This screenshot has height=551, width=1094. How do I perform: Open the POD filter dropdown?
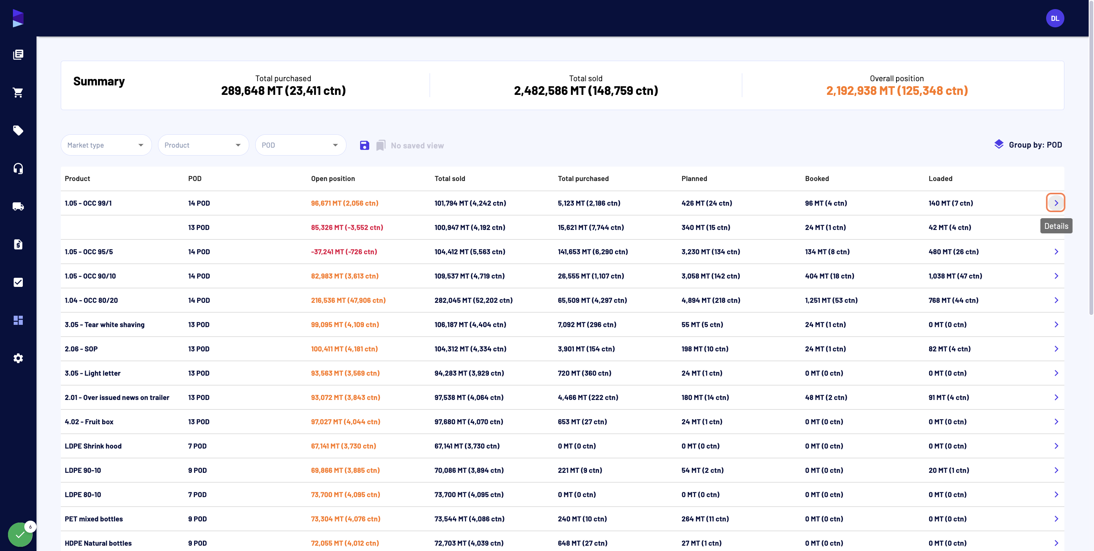click(x=301, y=145)
